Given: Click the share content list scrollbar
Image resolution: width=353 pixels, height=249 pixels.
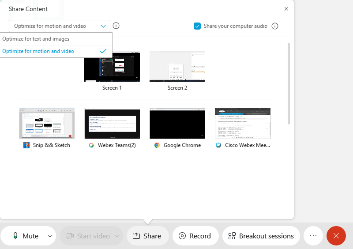Looking at the screenshot, I should pyautogui.click(x=289, y=83).
